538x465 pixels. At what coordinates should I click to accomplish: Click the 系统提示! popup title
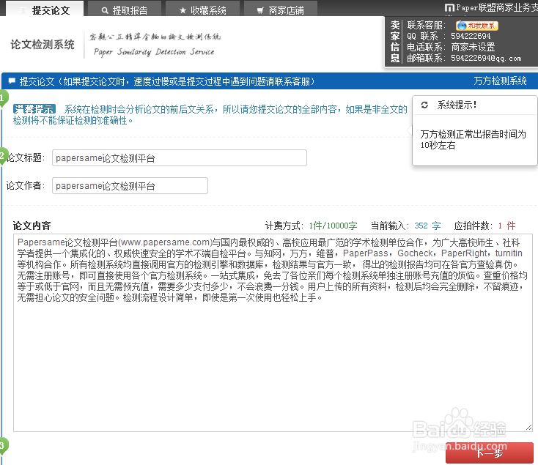(x=457, y=105)
